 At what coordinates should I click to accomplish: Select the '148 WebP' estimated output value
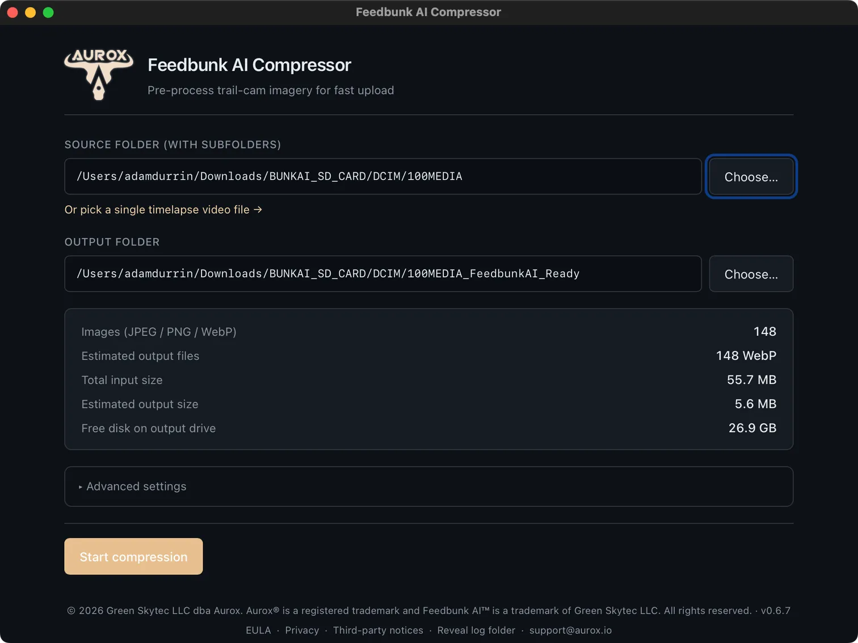746,356
